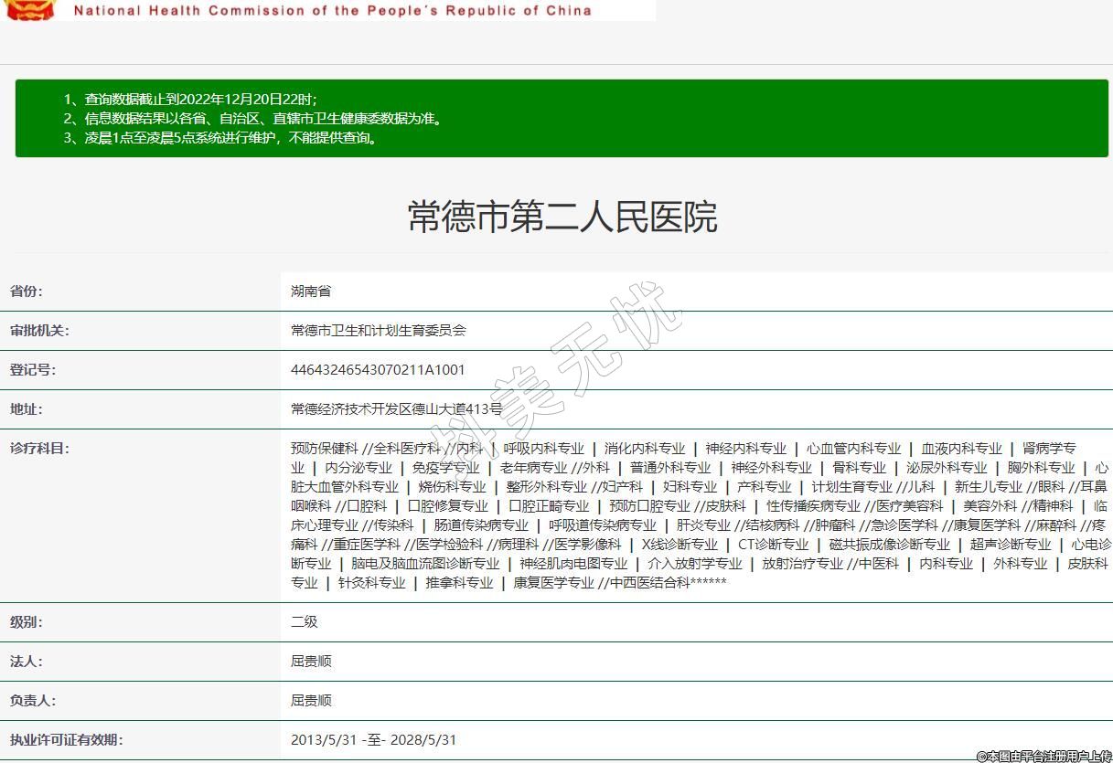
Task: Click the first notice line about 2022年12月20日
Action: (x=190, y=99)
